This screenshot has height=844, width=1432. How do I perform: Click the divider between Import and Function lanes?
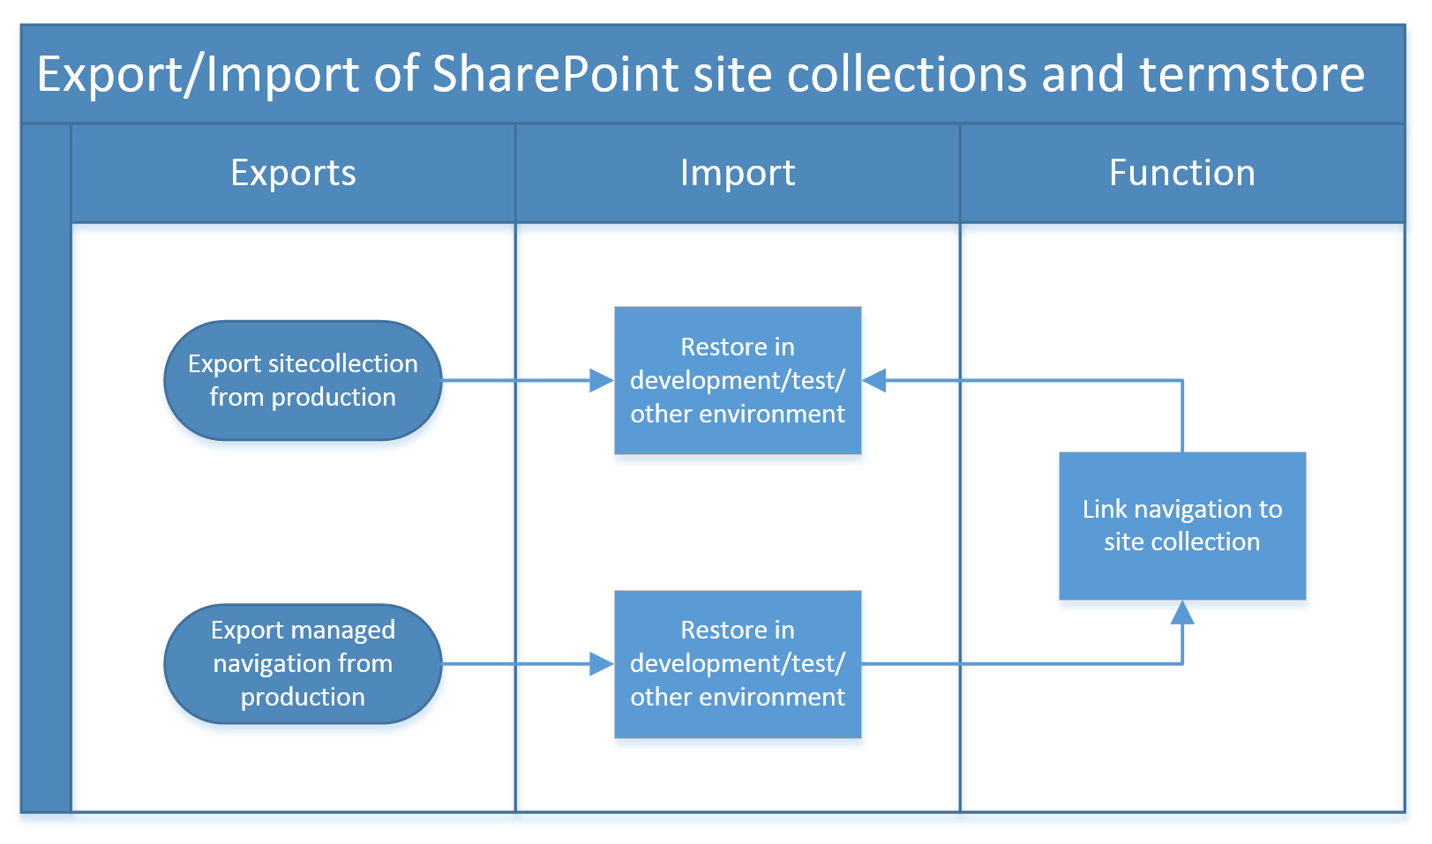pyautogui.click(x=960, y=529)
